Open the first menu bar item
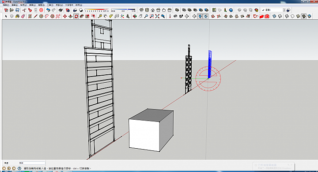 6,5
